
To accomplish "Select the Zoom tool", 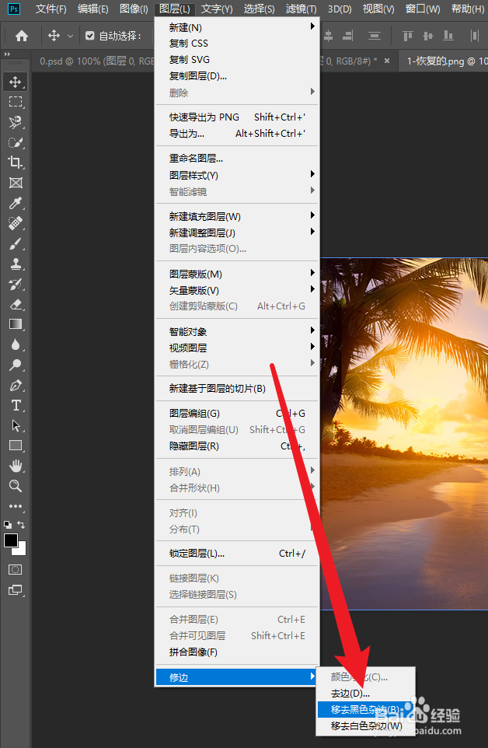I will click(16, 486).
